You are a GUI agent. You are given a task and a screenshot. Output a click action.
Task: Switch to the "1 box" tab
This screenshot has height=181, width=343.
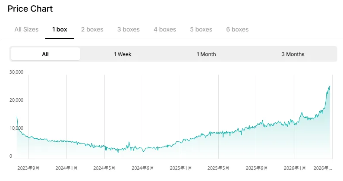pyautogui.click(x=60, y=29)
